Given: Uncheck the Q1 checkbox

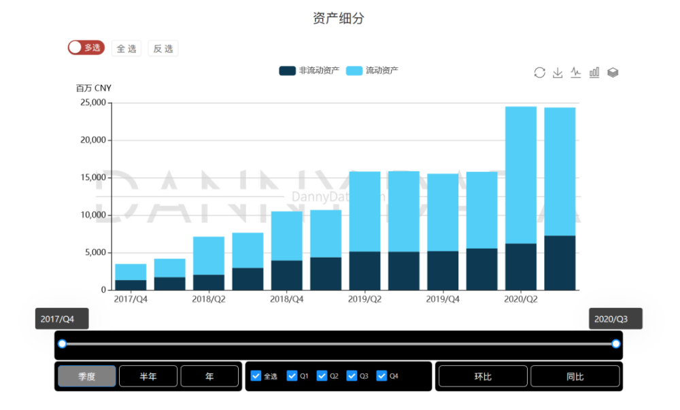Looking at the screenshot, I should (292, 375).
